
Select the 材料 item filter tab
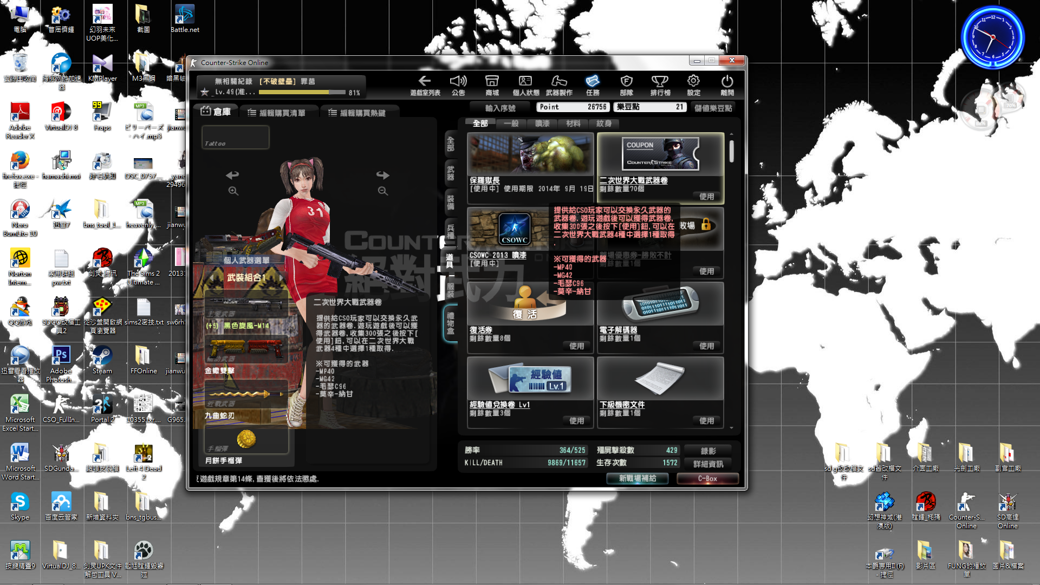573,123
